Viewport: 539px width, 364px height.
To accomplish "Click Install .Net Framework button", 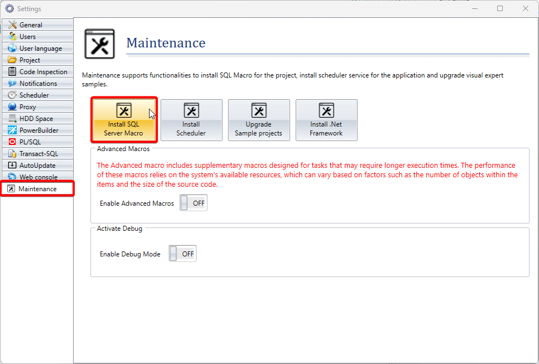I will 326,120.
